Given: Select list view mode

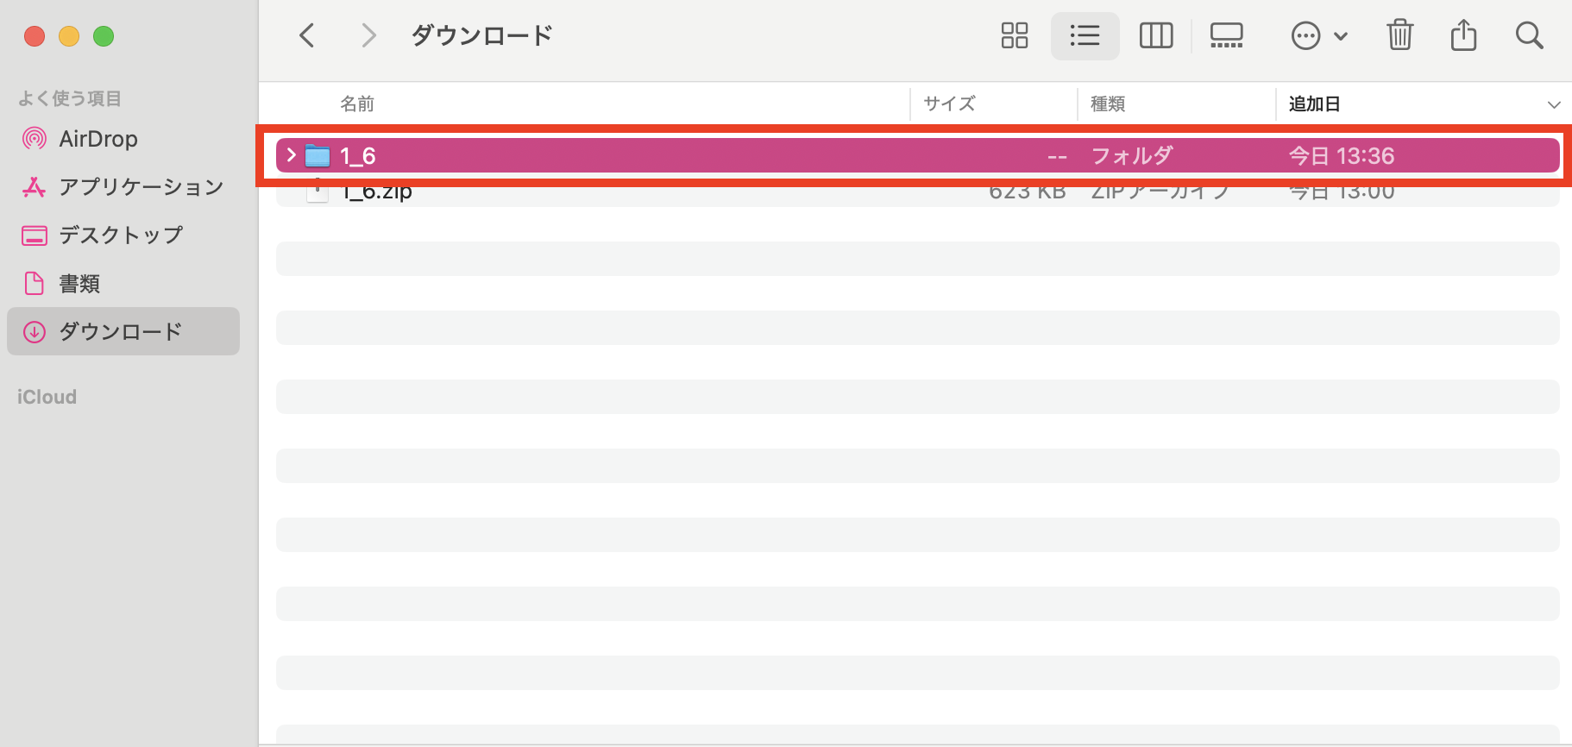Looking at the screenshot, I should tap(1085, 35).
